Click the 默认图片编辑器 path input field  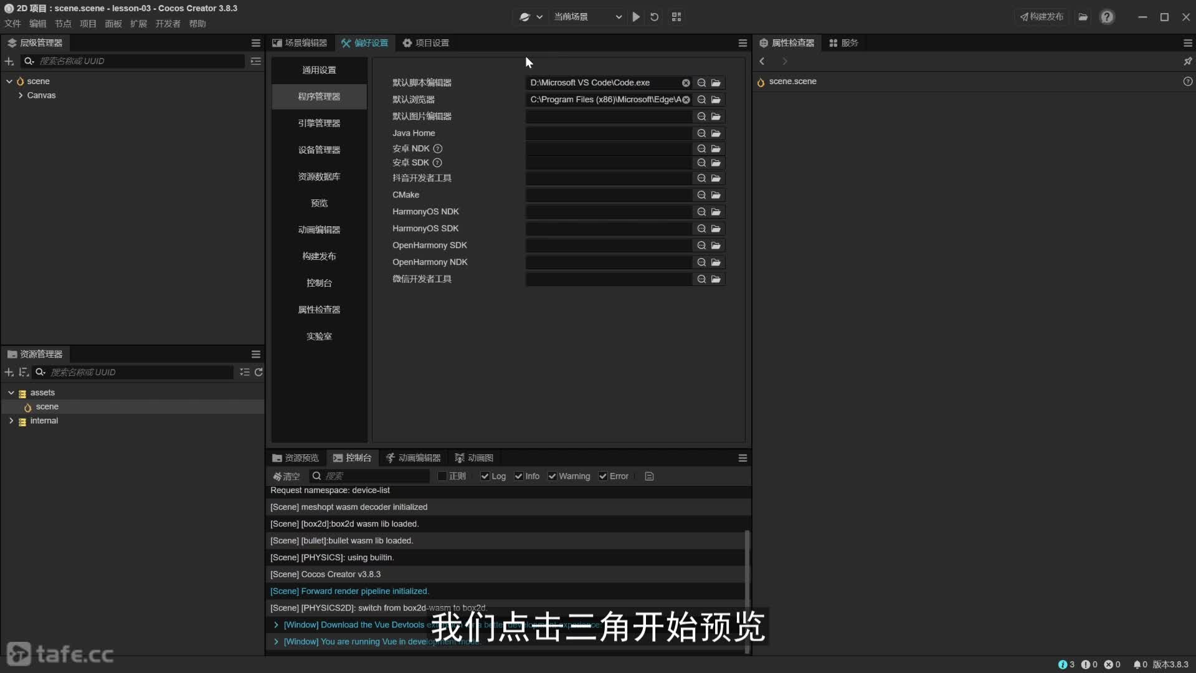click(609, 117)
